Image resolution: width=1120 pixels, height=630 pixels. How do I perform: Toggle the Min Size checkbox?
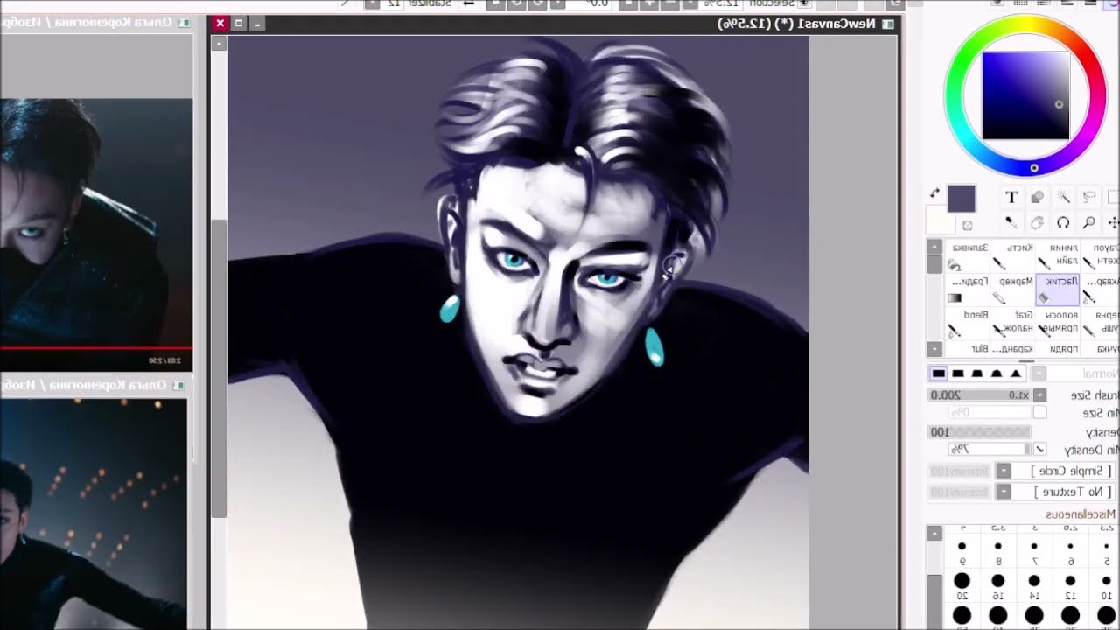(x=1039, y=412)
